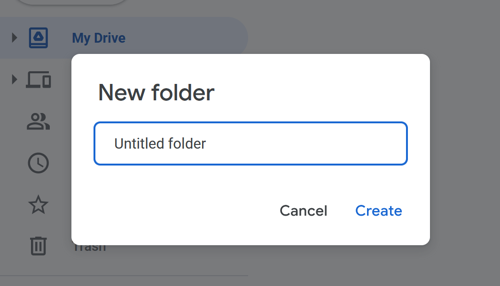Follow the blue Create text link

(379, 211)
